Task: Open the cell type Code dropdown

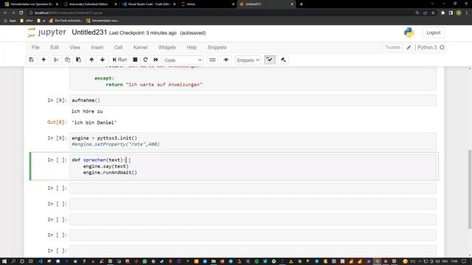Action: tap(183, 60)
